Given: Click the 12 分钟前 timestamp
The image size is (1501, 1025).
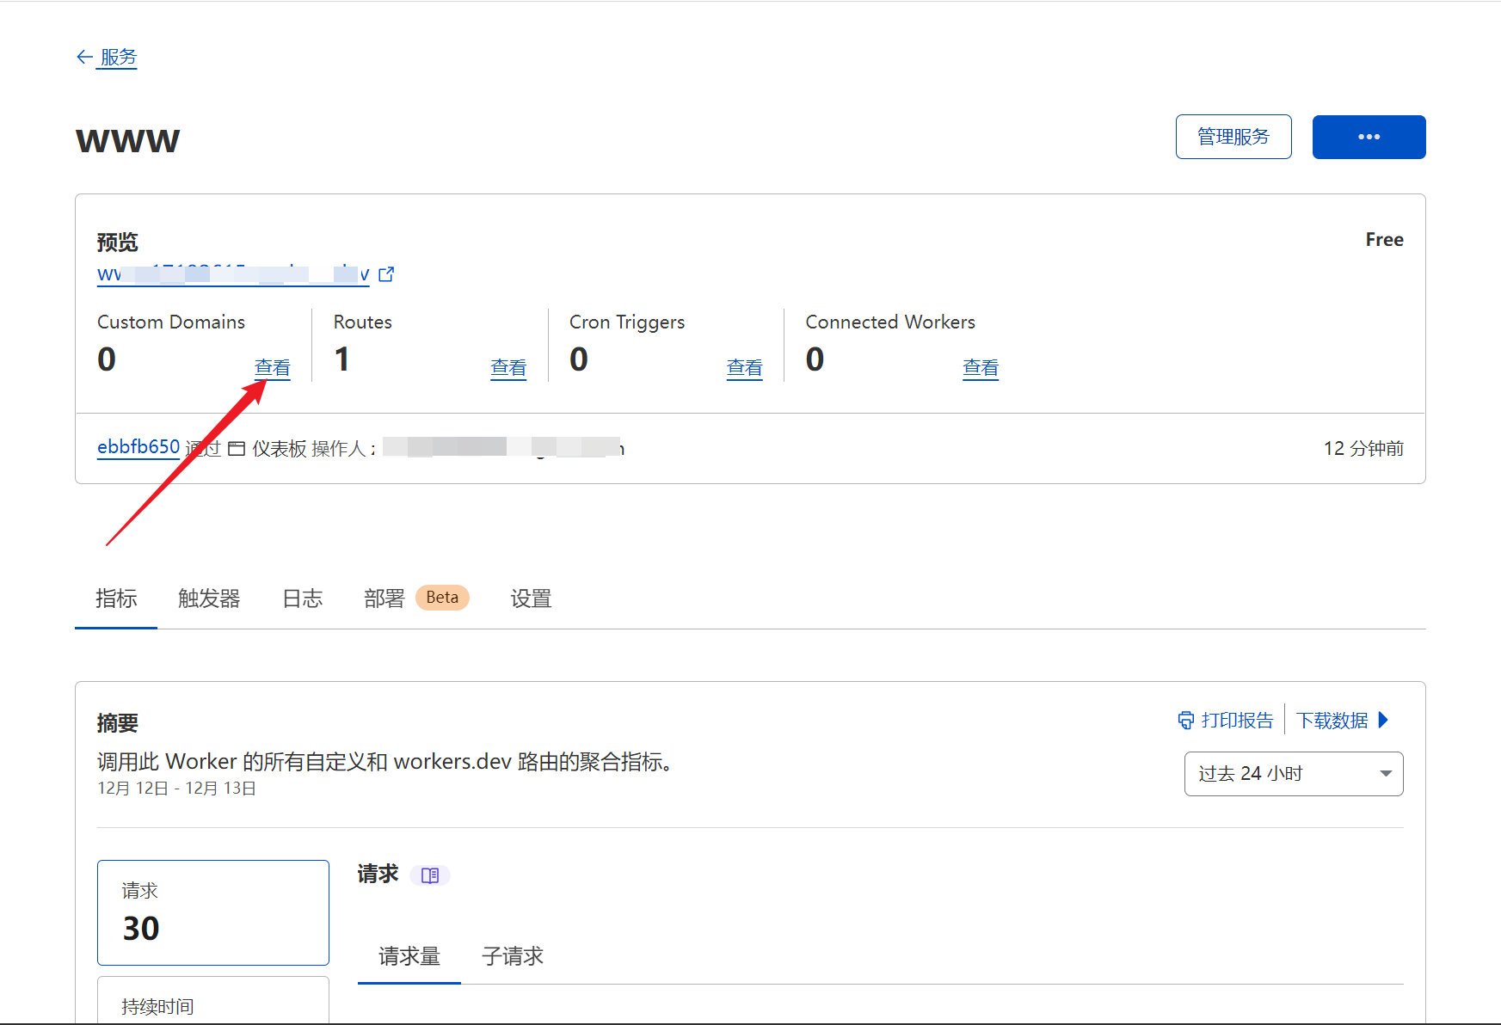Looking at the screenshot, I should [x=1363, y=449].
